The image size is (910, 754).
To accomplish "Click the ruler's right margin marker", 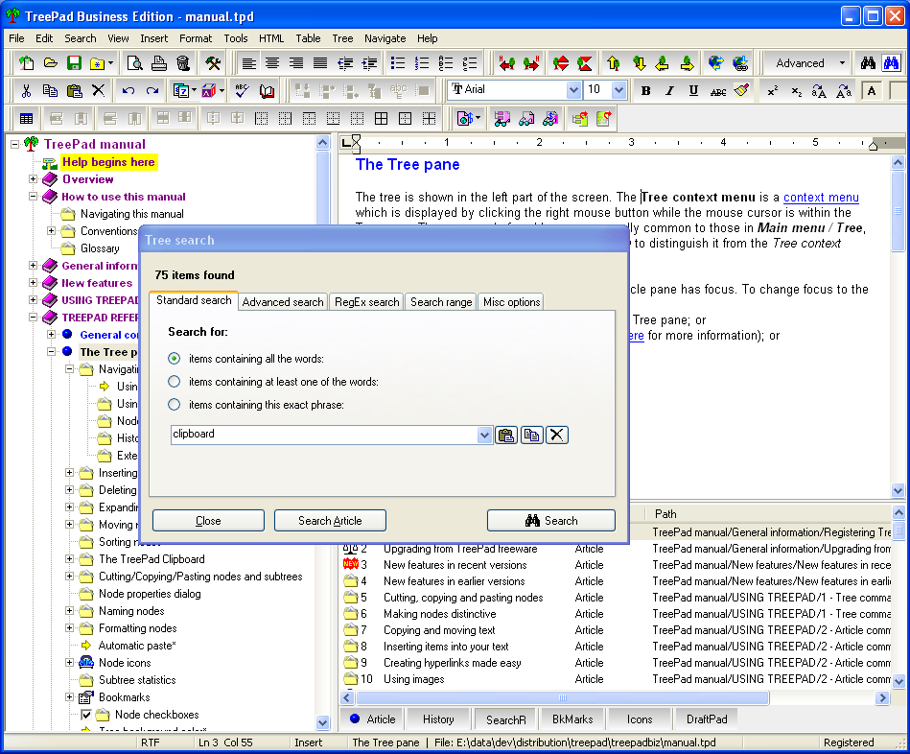I will 873,145.
